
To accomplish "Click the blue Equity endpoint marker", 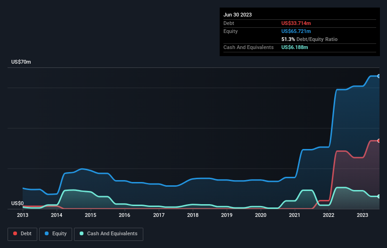I will [x=379, y=76].
